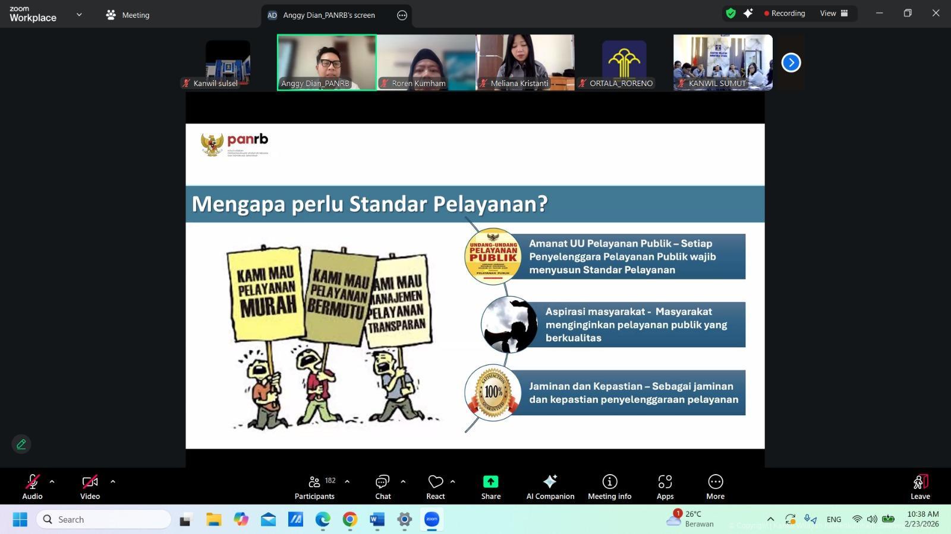Expand the Video options chevron
The image size is (951, 534).
click(112, 481)
